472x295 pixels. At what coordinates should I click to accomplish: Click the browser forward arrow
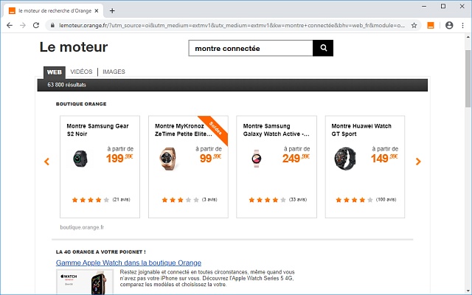(23, 26)
